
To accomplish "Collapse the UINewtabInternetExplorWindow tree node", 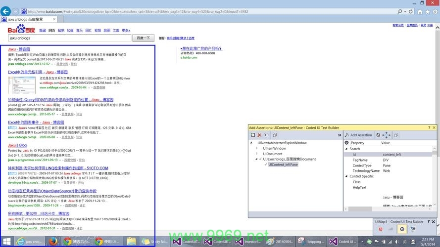I will pos(251,143).
